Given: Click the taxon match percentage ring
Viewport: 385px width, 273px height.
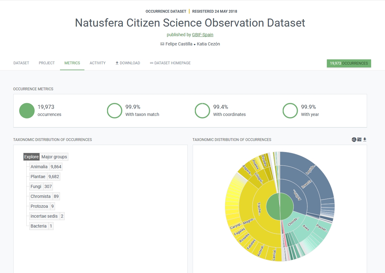Looking at the screenshot, I should click(114, 111).
